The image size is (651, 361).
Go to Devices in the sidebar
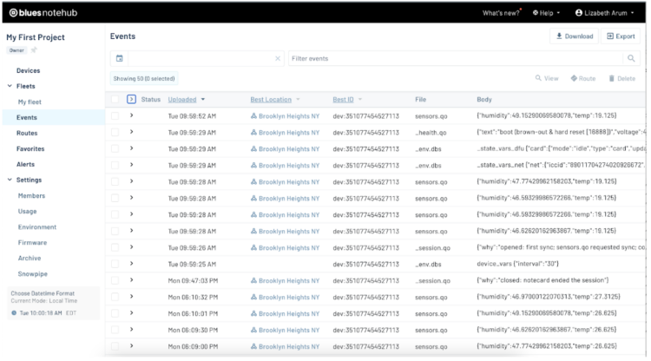tap(28, 70)
